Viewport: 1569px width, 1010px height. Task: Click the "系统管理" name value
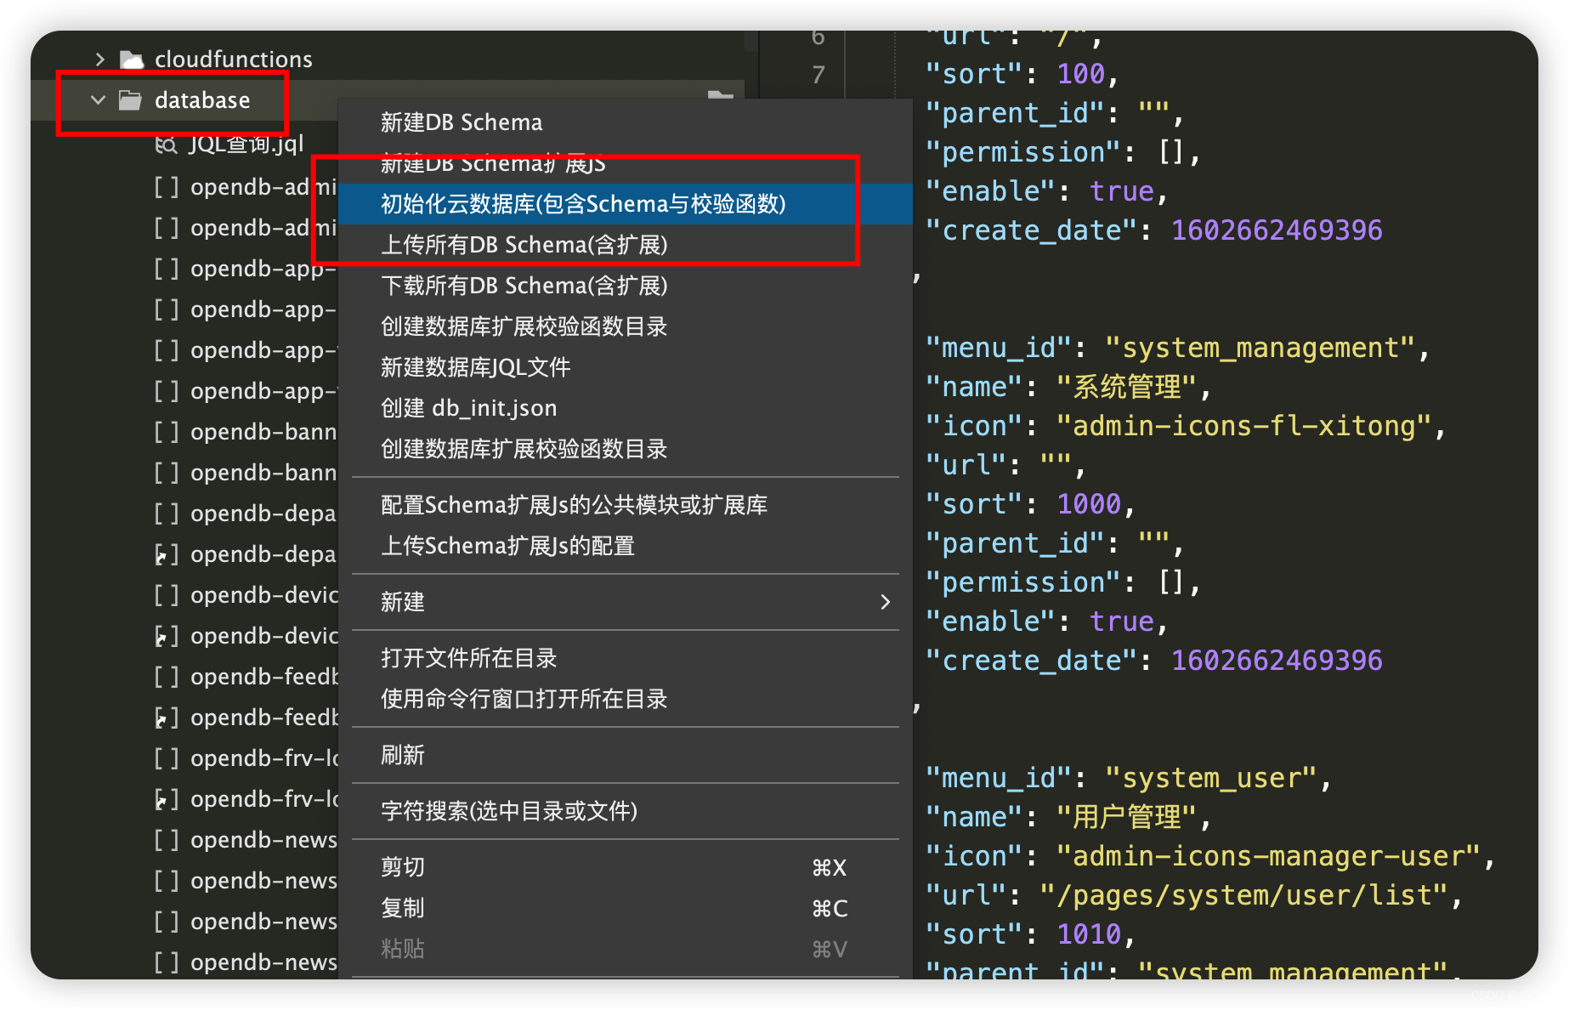1126,387
